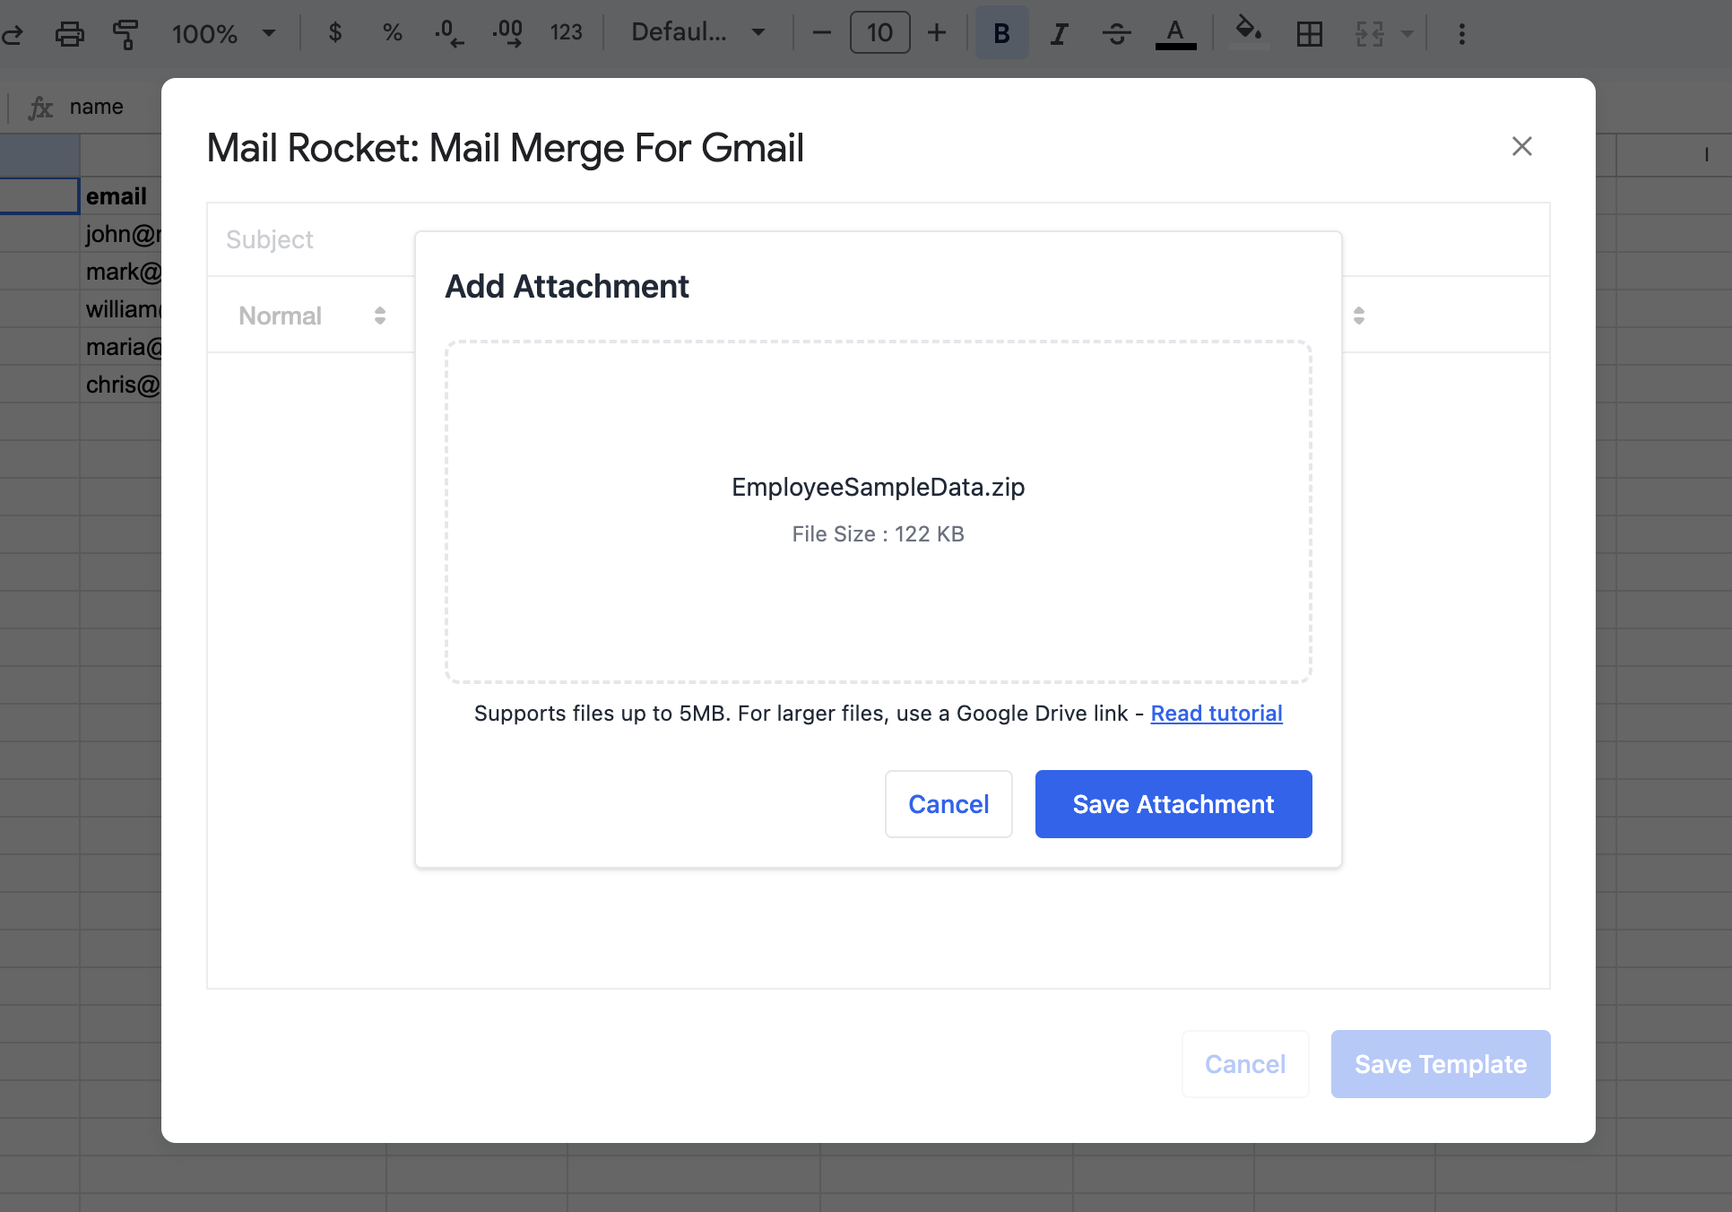
Task: Open the 123 more formats menu
Action: [566, 33]
